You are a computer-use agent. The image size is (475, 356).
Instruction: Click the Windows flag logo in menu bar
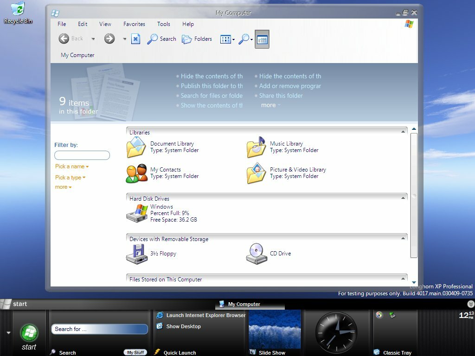pyautogui.click(x=409, y=24)
